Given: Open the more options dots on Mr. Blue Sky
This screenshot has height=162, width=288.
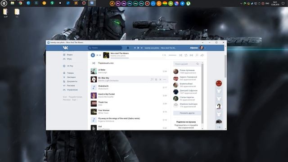Looking at the screenshot, I should (x=165, y=79).
